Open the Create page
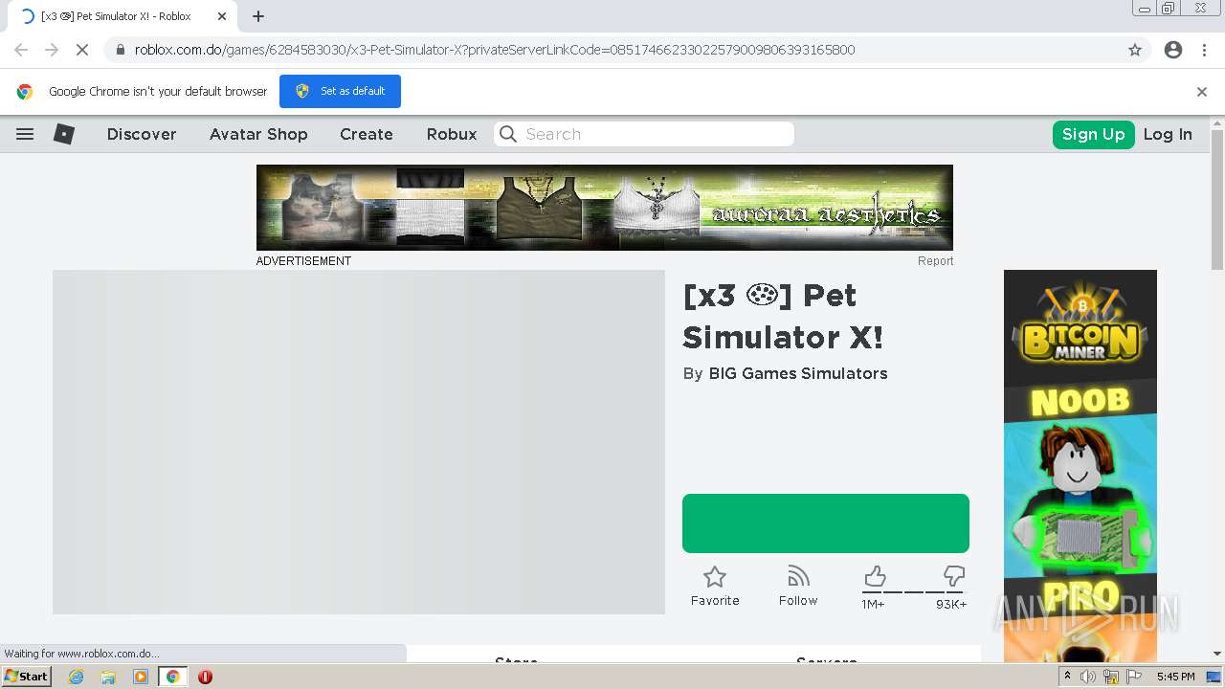This screenshot has height=689, width=1225. [x=367, y=134]
